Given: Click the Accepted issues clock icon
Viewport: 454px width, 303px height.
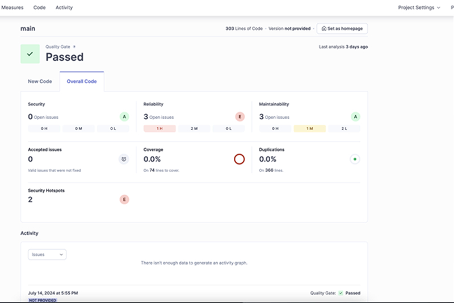Looking at the screenshot, I should [x=124, y=159].
